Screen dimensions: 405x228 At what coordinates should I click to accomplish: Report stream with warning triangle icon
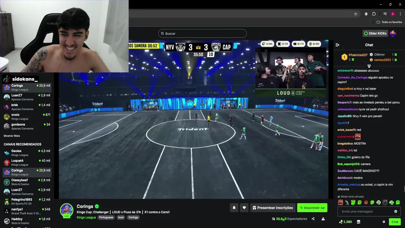point(323,219)
